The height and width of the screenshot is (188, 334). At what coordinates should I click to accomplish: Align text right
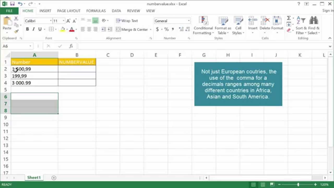coord(95,29)
